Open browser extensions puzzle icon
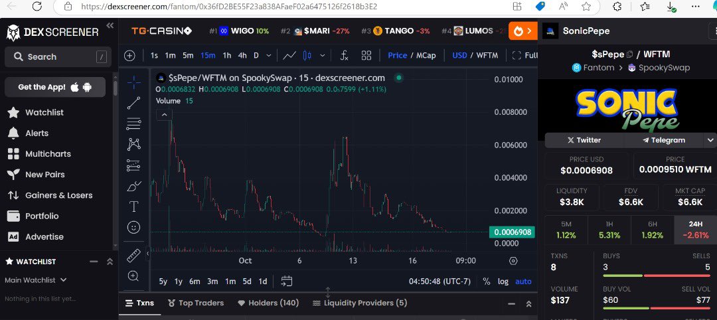This screenshot has height=320, width=717. [x=617, y=7]
